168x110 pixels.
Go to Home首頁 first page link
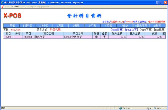pos(117,30)
